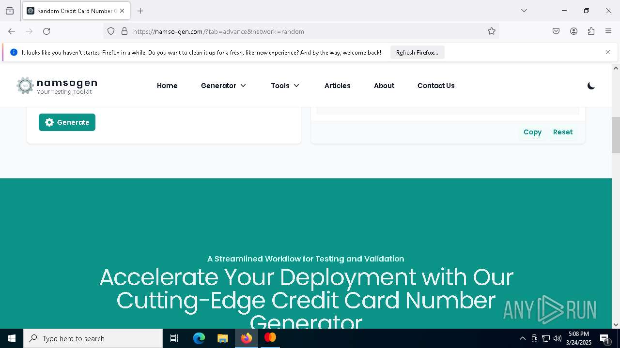Click the notification info icon
This screenshot has width=620, height=348.
(x=14, y=52)
